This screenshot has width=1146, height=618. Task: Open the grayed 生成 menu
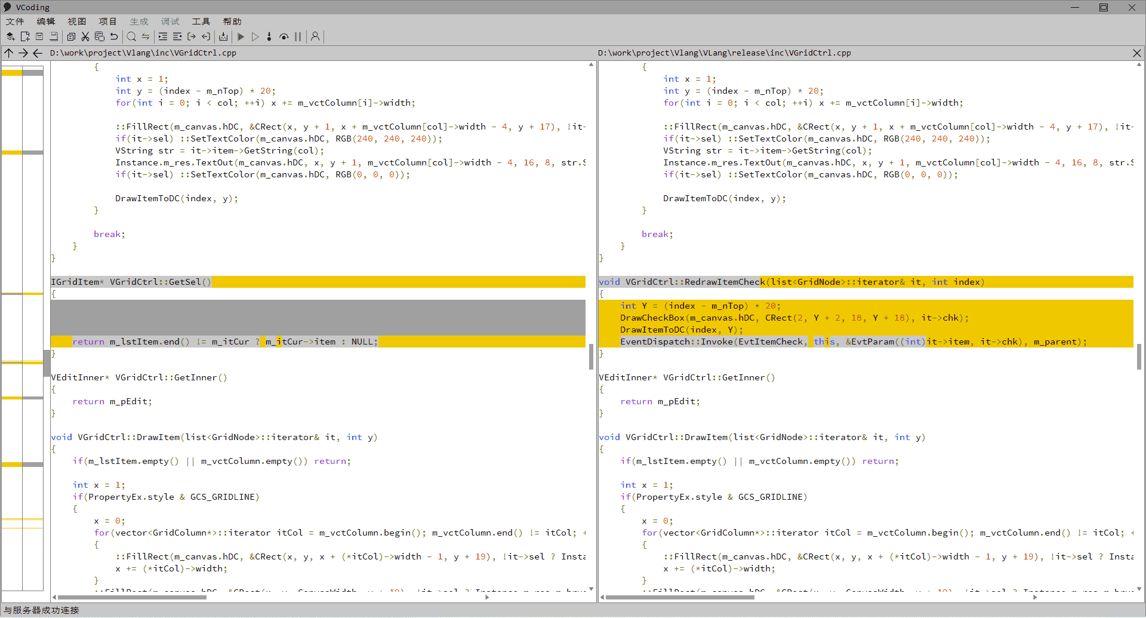pyautogui.click(x=139, y=21)
